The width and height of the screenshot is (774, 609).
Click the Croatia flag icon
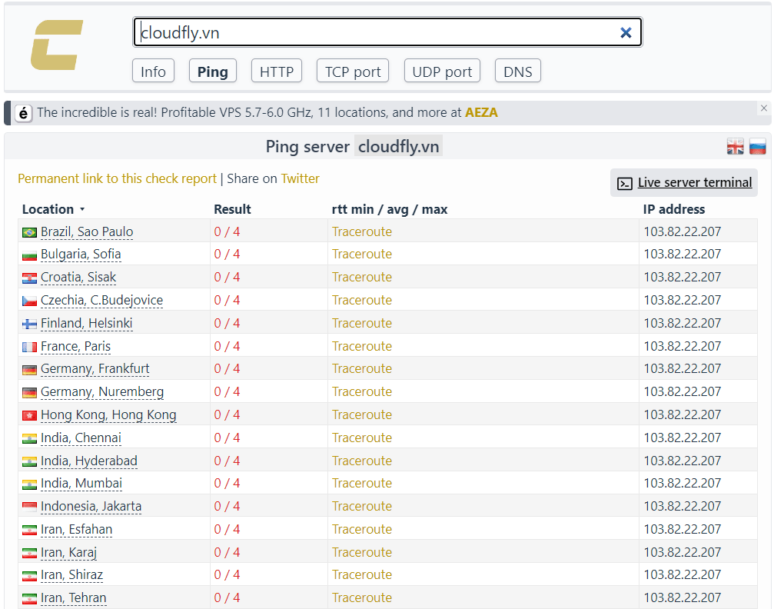click(x=30, y=278)
